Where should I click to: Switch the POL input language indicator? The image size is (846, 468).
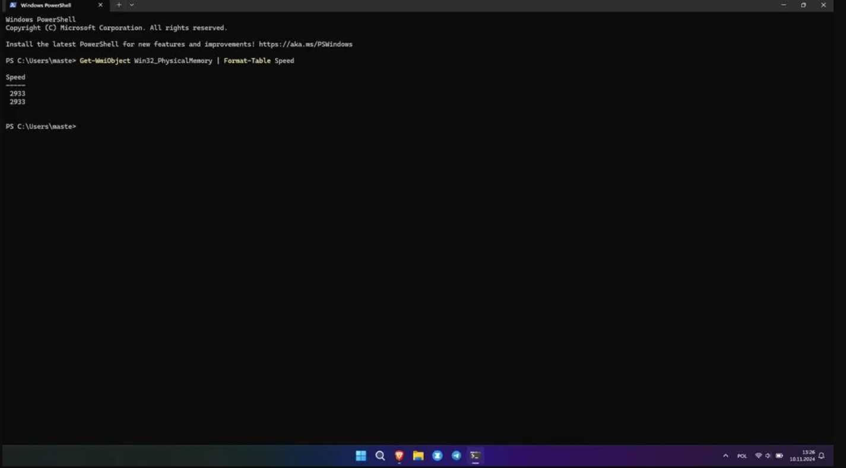[742, 456]
